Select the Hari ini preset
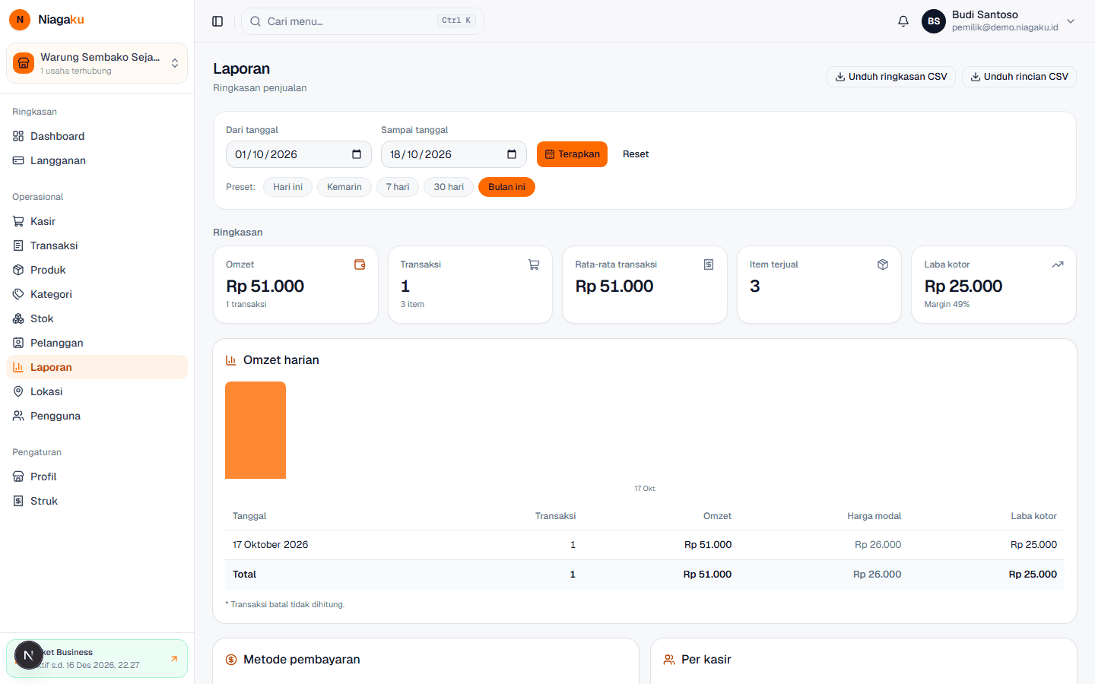The width and height of the screenshot is (1095, 684). point(288,187)
